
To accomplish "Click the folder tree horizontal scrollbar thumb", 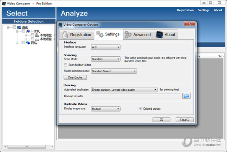I will point(26,147).
